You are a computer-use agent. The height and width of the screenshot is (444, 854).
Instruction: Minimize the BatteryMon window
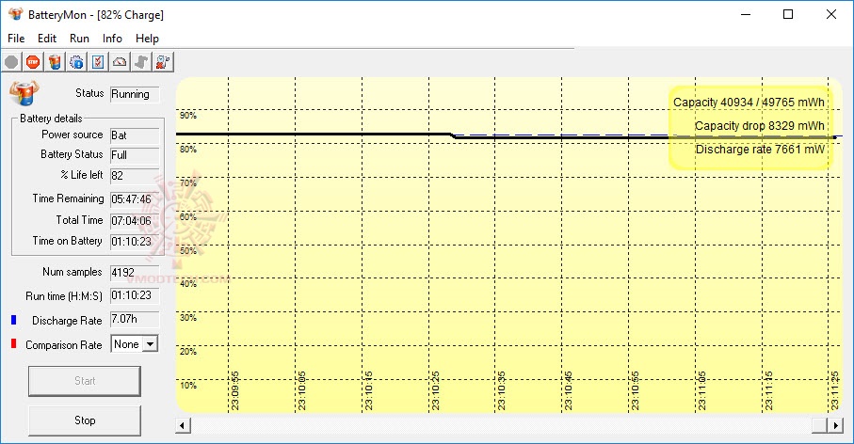tap(746, 15)
